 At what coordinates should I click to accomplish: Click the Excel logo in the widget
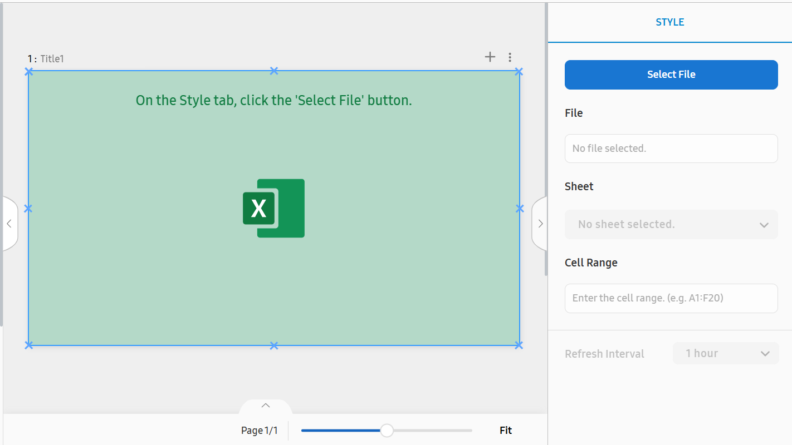point(273,208)
